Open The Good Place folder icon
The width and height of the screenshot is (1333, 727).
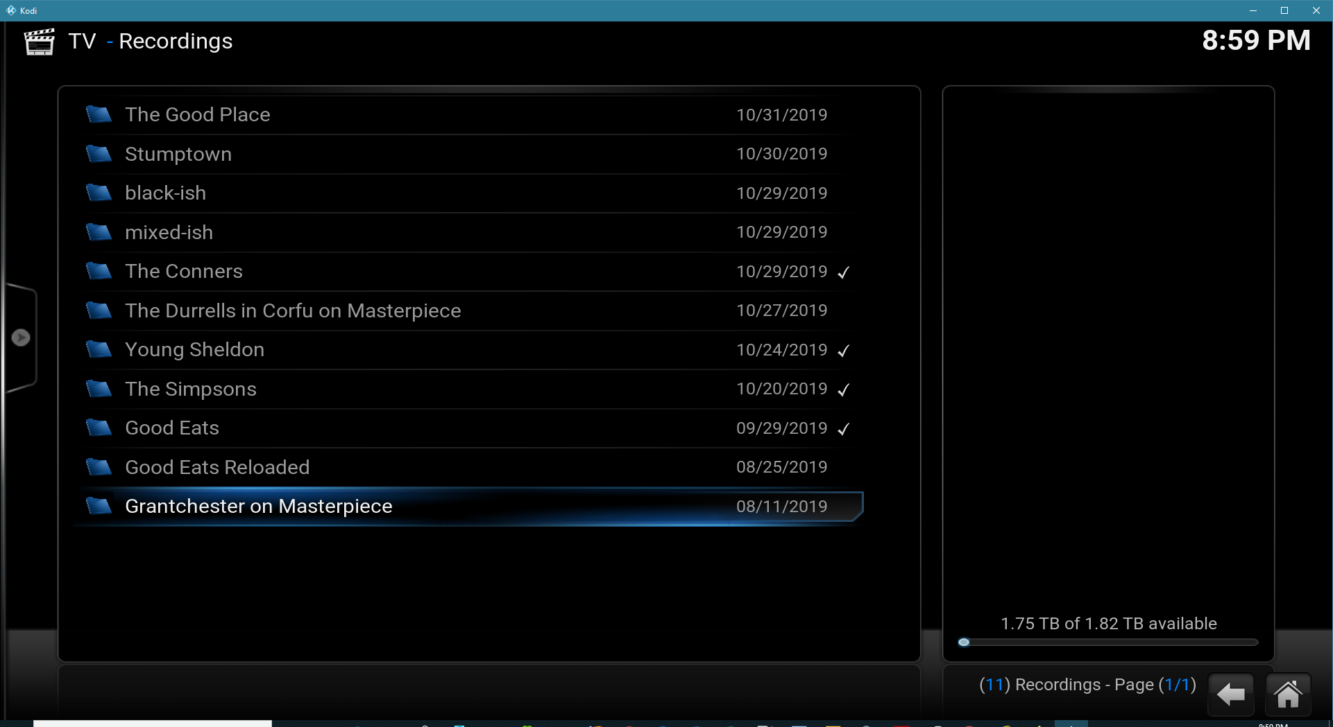(x=99, y=114)
